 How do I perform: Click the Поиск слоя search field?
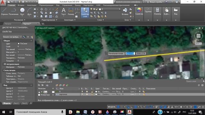point(194,81)
